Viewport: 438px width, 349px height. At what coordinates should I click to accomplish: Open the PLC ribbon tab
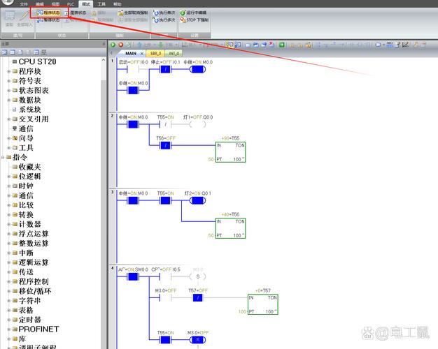pyautogui.click(x=70, y=3)
